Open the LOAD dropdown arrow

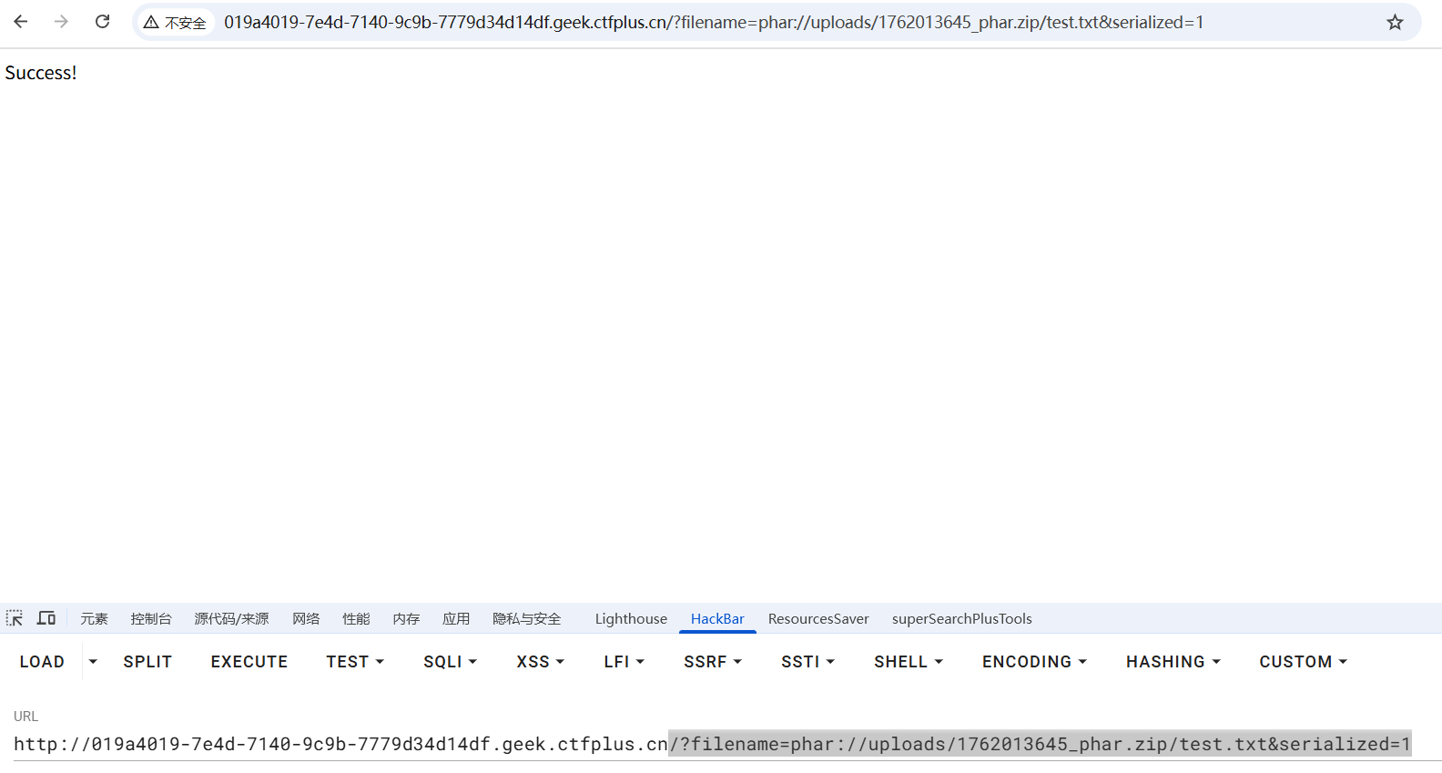tap(93, 662)
